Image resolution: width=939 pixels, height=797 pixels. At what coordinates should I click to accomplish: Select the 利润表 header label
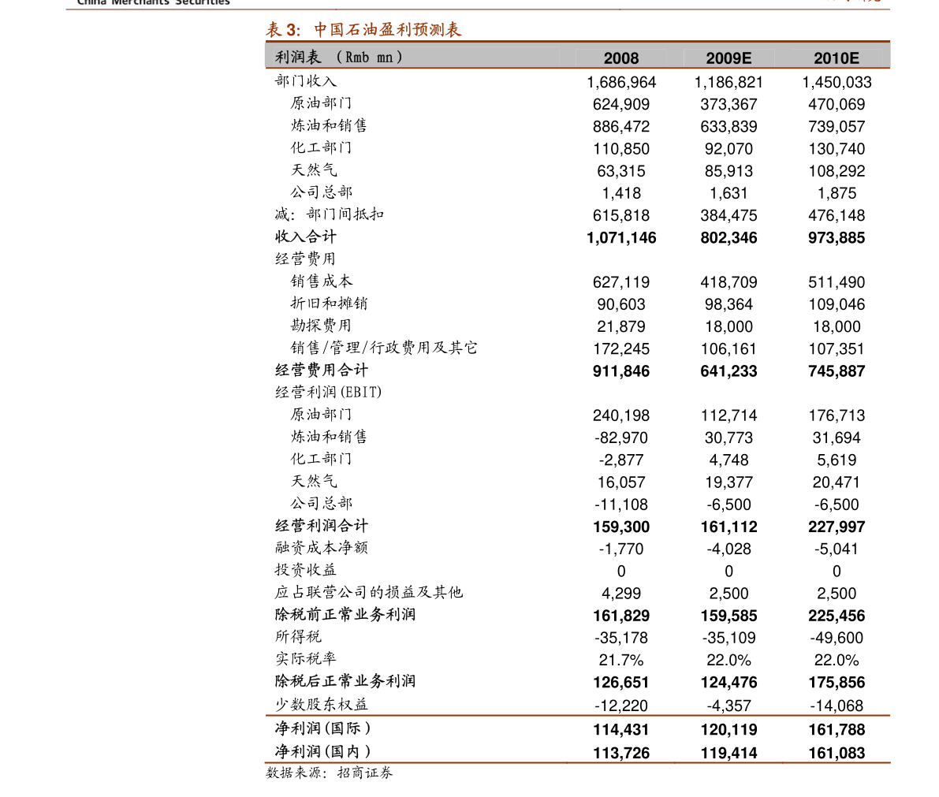(x=298, y=57)
